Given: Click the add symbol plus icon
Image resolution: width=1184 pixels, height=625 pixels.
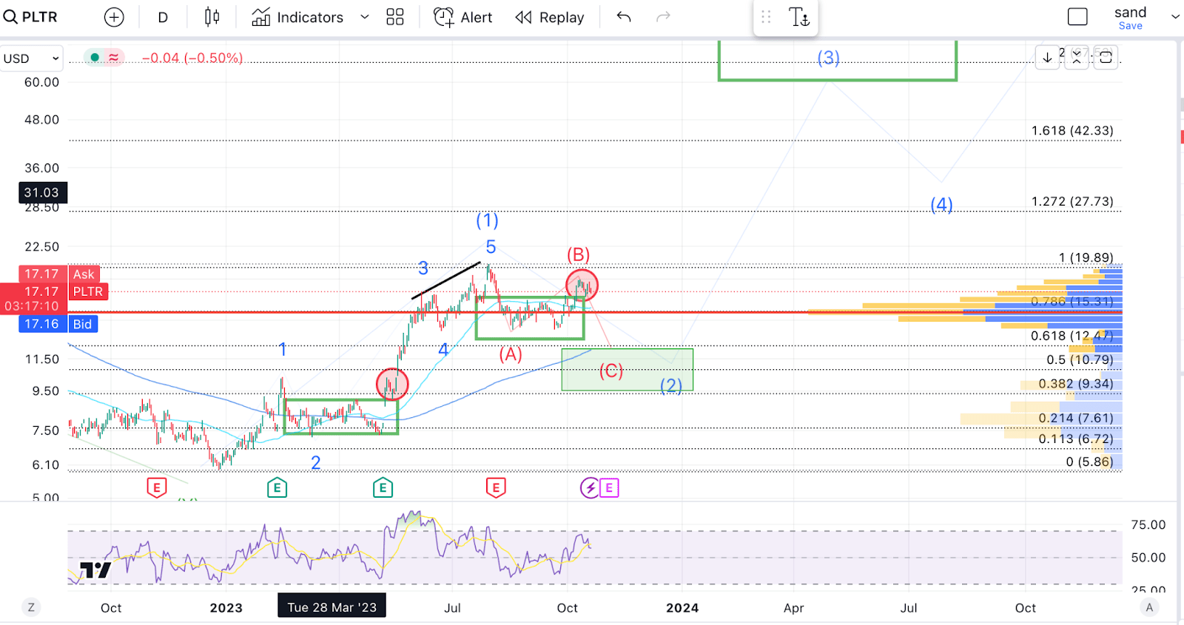Looking at the screenshot, I should click(114, 17).
